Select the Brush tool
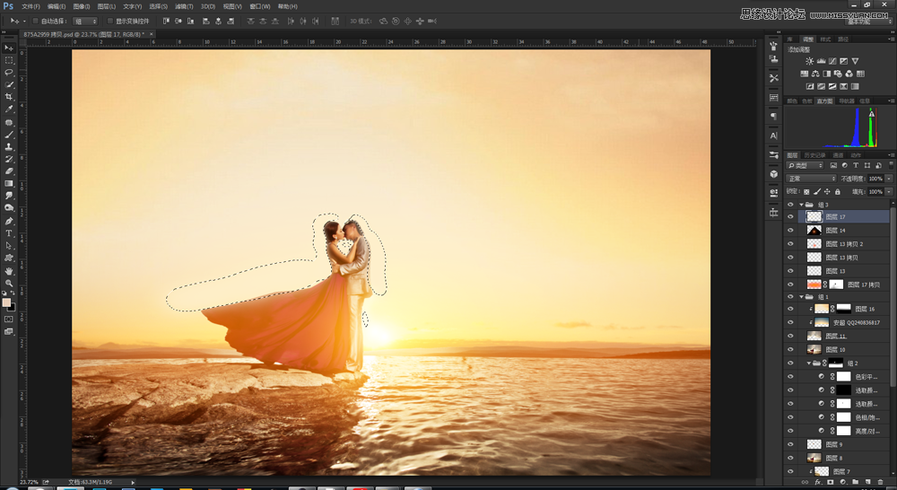This screenshot has width=897, height=490. pyautogui.click(x=9, y=136)
